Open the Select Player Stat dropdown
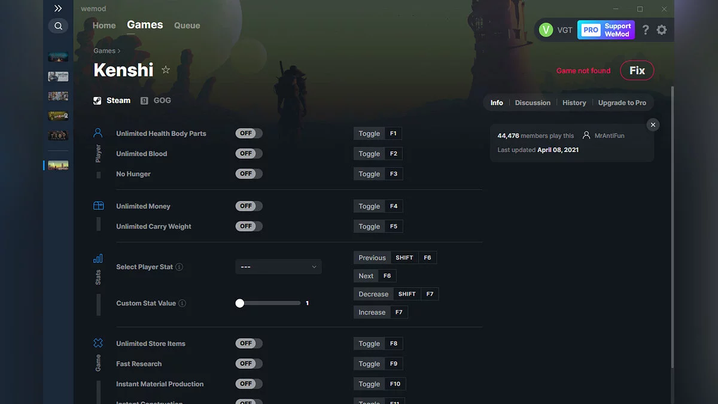718x404 pixels. tap(278, 267)
